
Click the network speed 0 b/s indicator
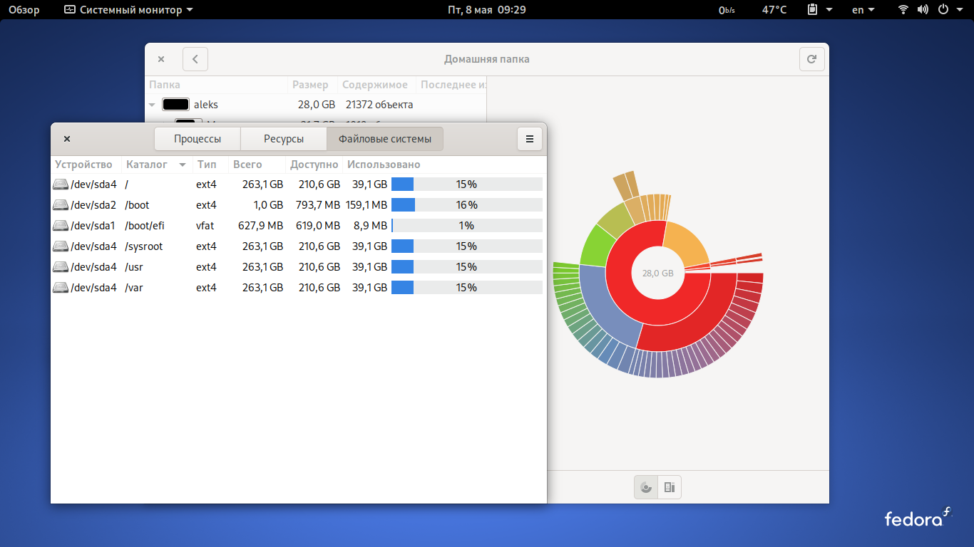click(x=727, y=10)
